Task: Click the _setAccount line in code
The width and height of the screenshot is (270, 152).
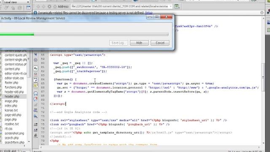Action: click(x=93, y=67)
